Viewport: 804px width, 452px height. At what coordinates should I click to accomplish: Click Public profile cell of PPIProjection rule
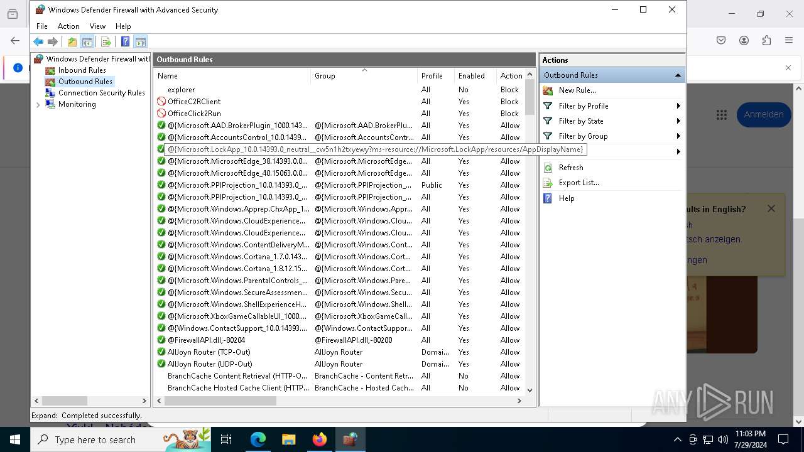point(432,185)
